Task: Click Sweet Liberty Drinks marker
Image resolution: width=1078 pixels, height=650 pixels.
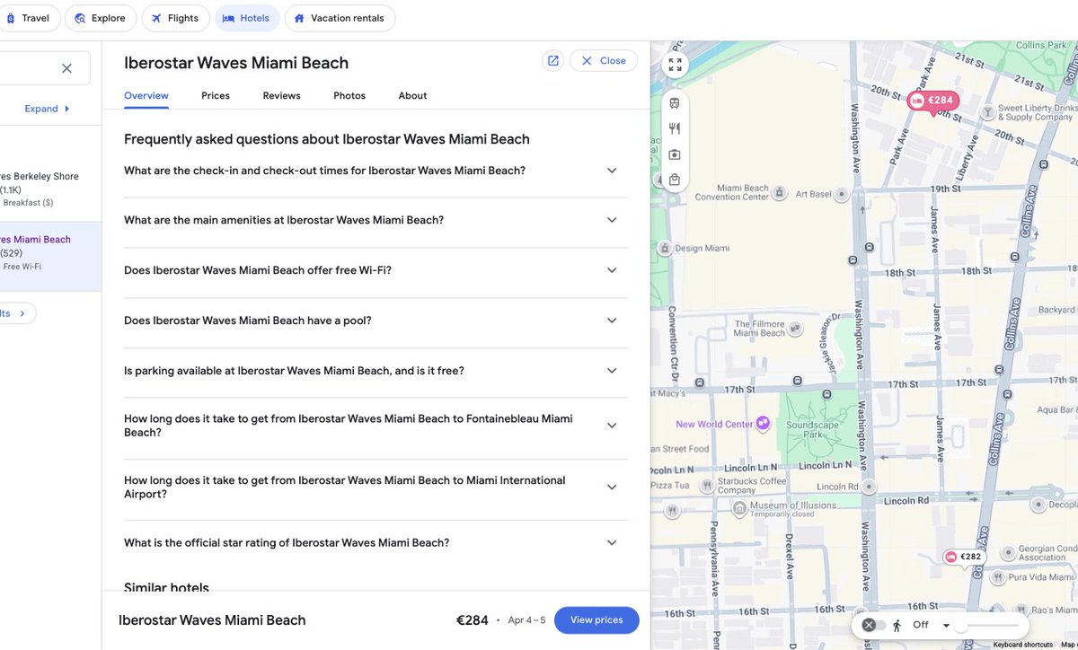Action: pyautogui.click(x=988, y=111)
